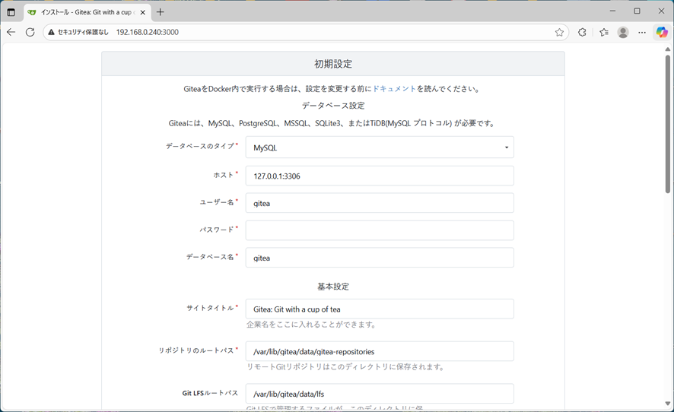Close the Gitea install tab

(143, 12)
